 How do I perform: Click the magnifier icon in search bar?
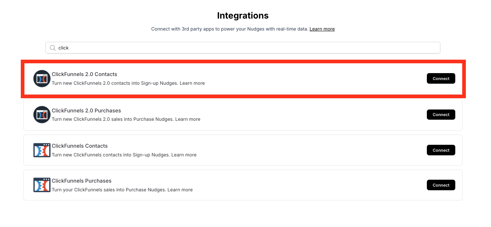tap(53, 48)
